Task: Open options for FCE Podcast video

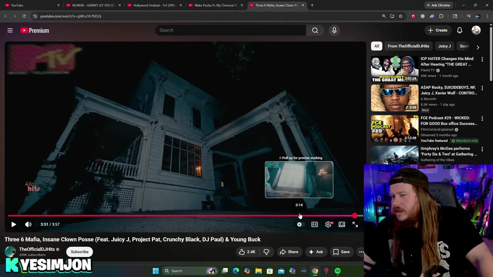Action: (482, 118)
